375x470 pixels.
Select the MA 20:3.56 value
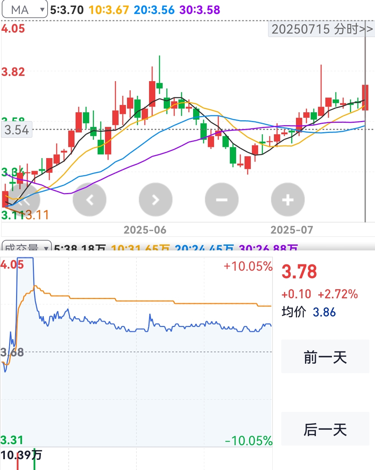point(154,10)
